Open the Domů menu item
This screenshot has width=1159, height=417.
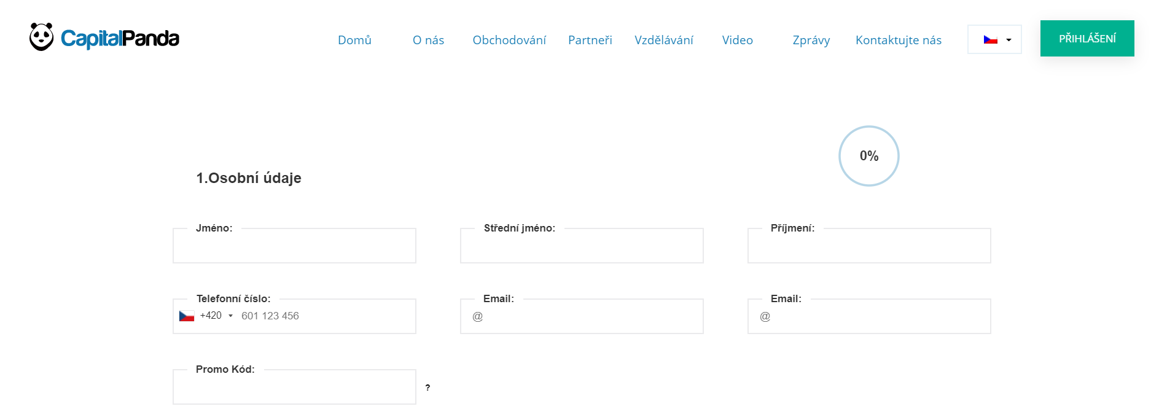coord(354,40)
